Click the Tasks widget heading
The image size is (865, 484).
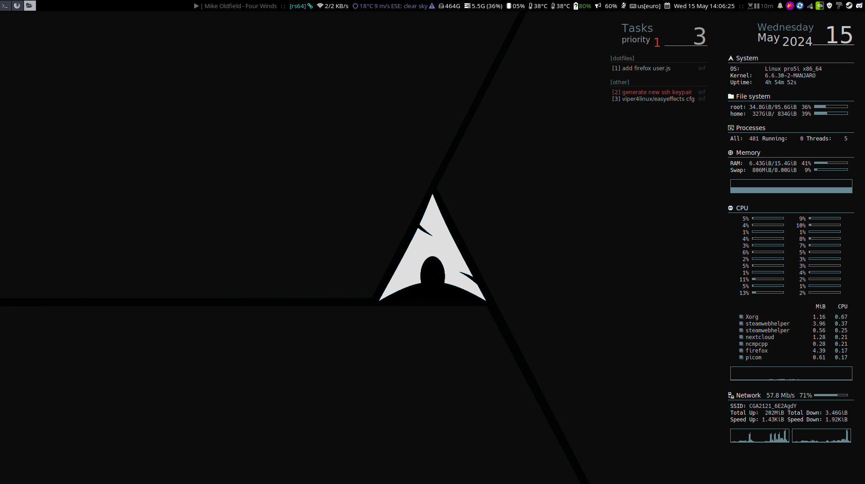(x=637, y=28)
